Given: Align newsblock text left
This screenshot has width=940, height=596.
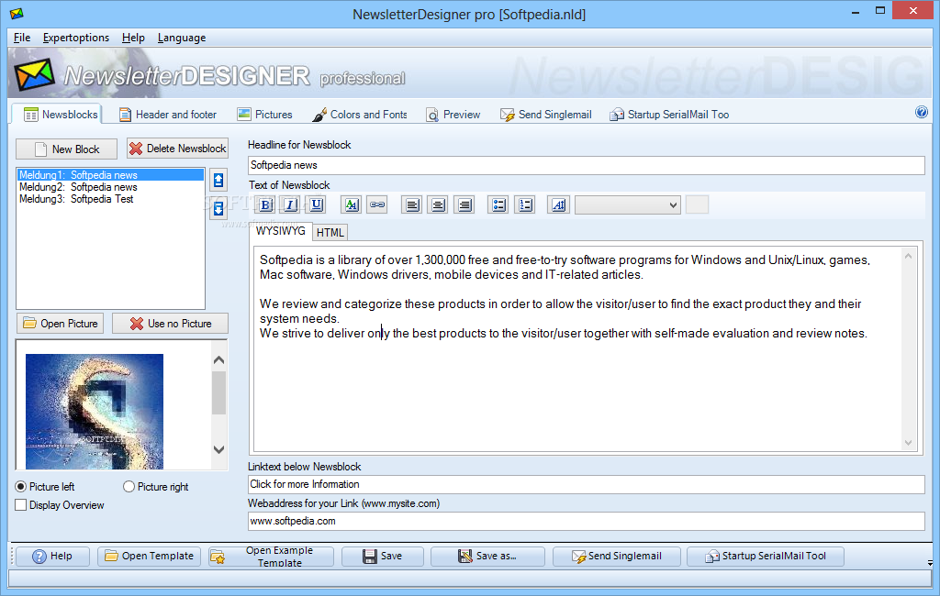Looking at the screenshot, I should pyautogui.click(x=412, y=205).
